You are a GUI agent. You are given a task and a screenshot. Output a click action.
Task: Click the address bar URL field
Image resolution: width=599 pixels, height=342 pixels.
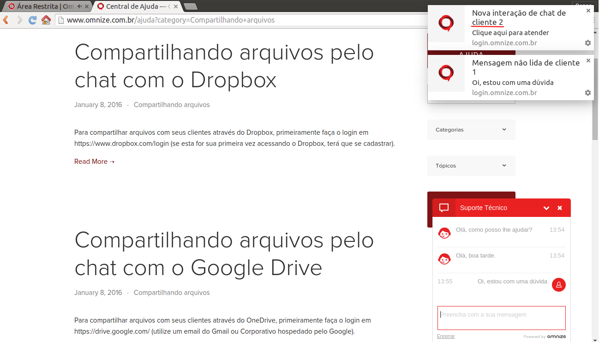tap(240, 20)
